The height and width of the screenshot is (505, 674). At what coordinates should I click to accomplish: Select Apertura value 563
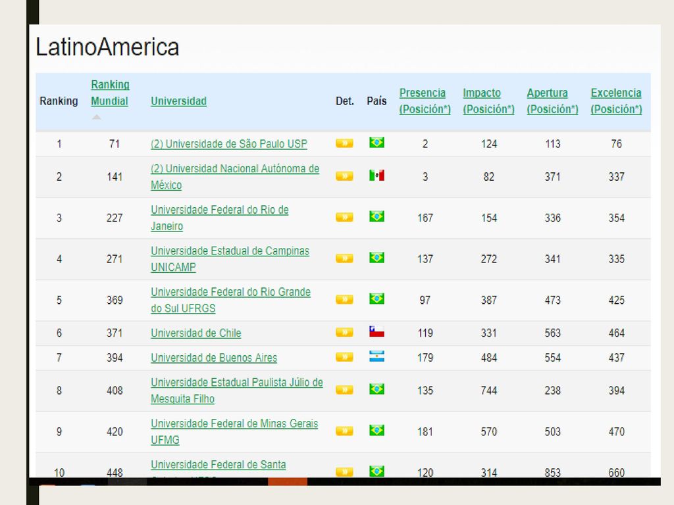point(553,333)
